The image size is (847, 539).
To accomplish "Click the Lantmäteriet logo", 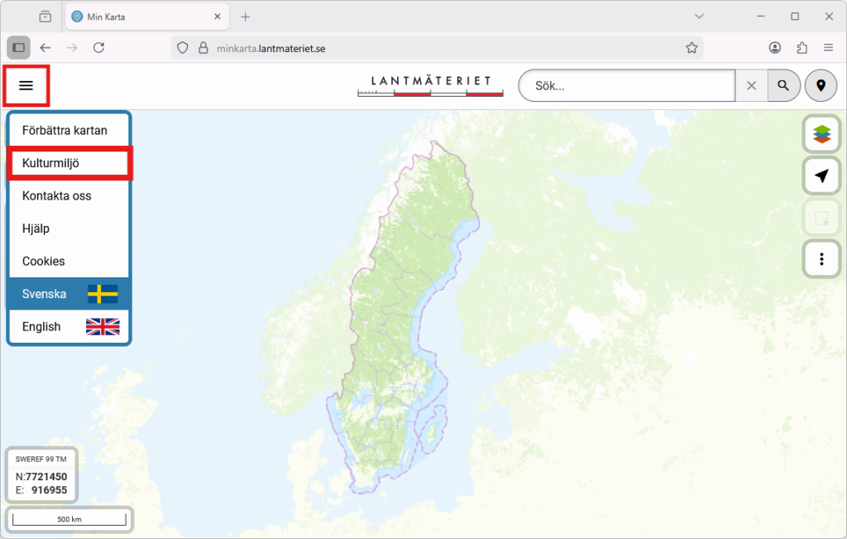I will (429, 85).
